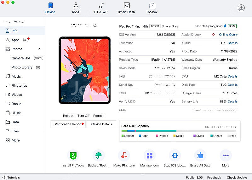Click the System green legend swatch
252x180 pixels.
click(123, 136)
